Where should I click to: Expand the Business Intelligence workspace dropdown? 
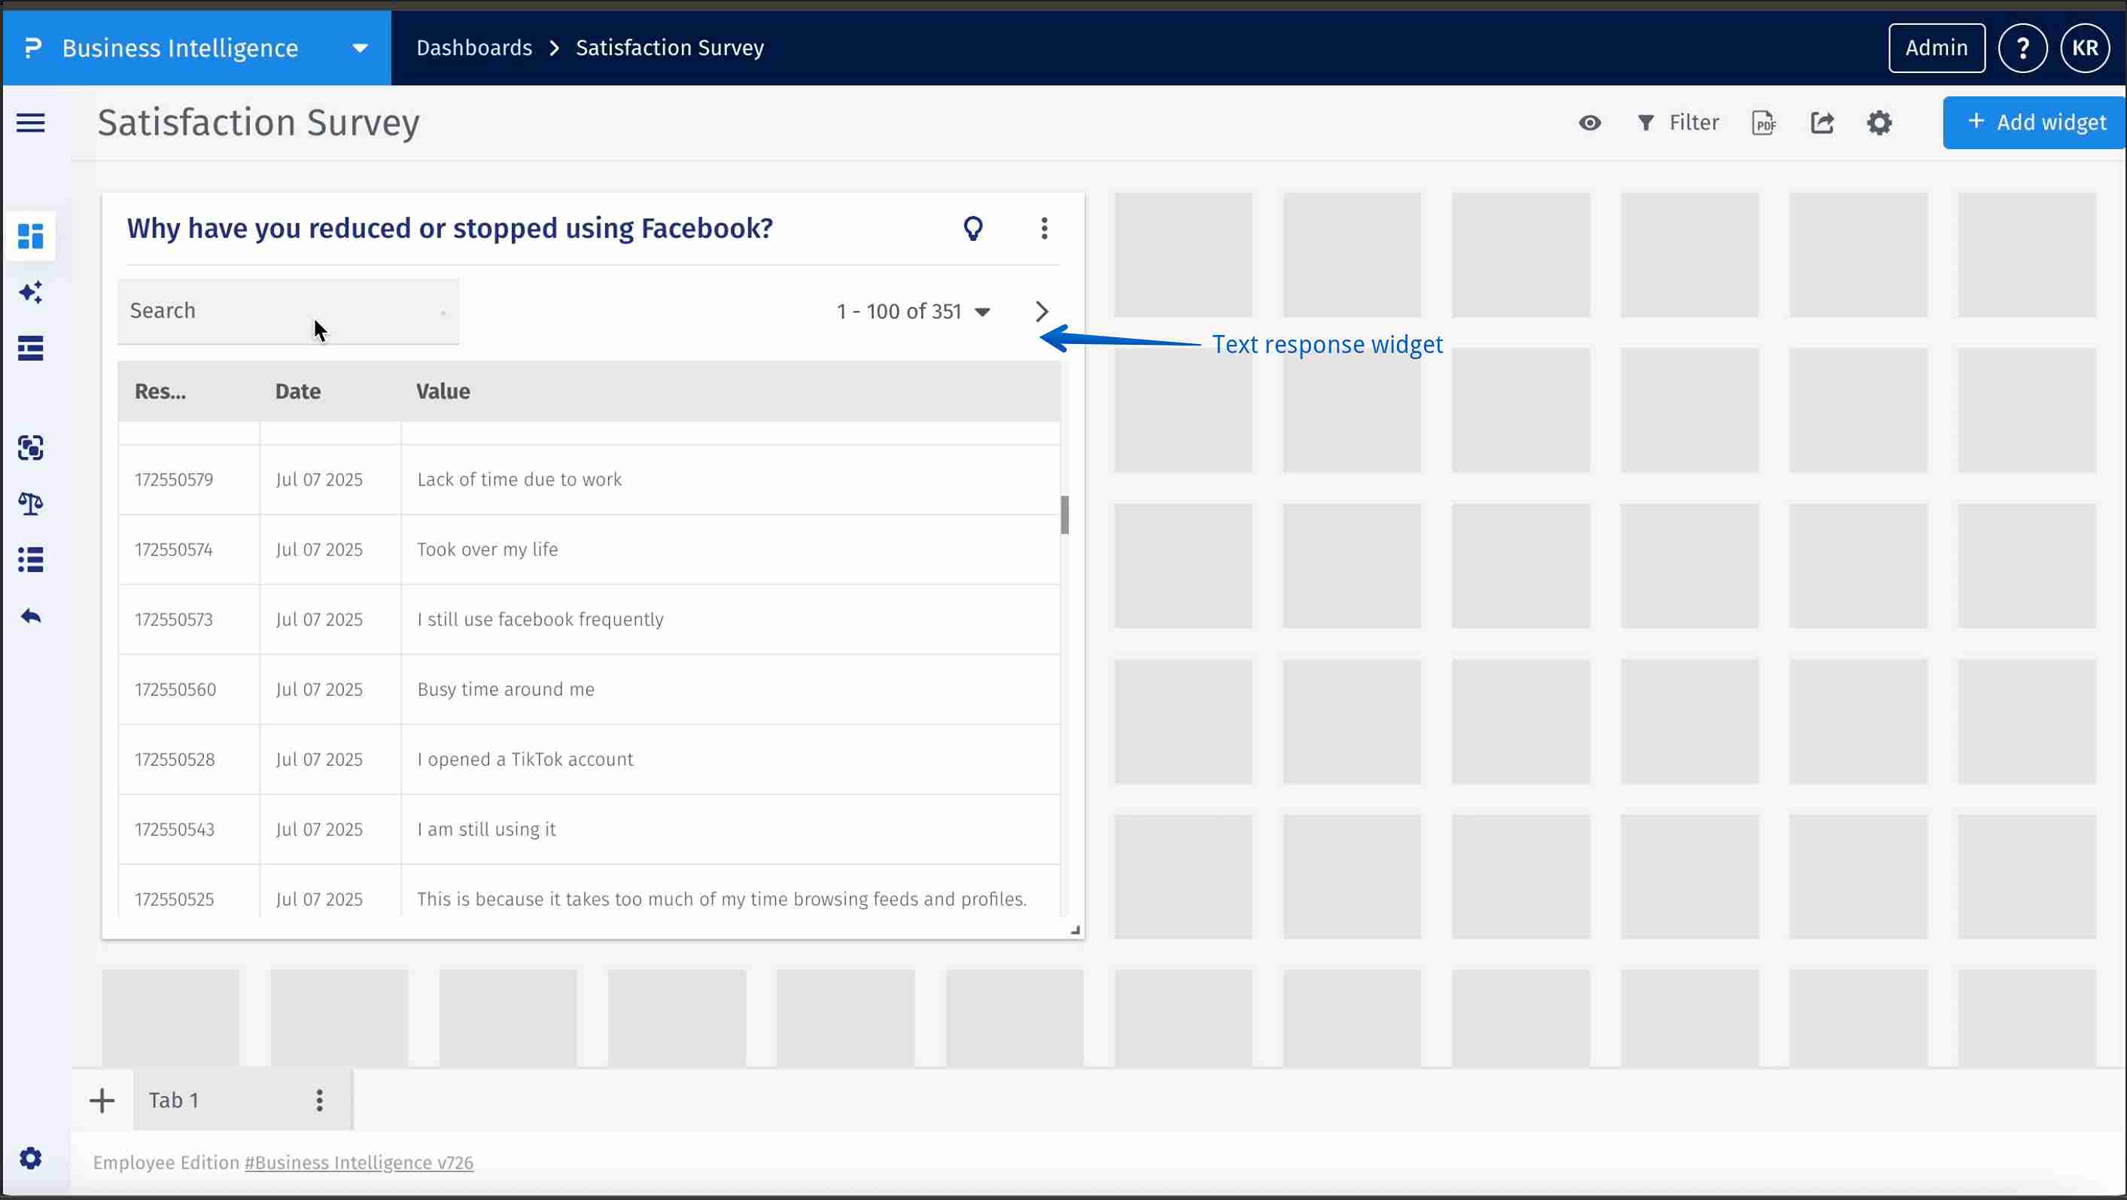[x=358, y=47]
